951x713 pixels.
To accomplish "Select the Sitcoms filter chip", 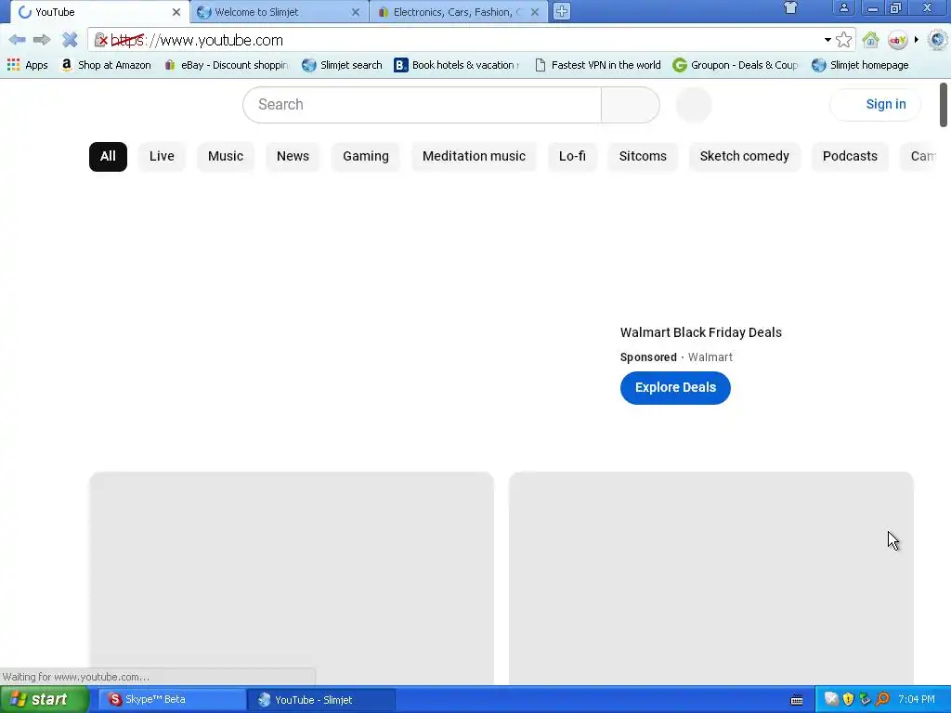I will click(643, 156).
